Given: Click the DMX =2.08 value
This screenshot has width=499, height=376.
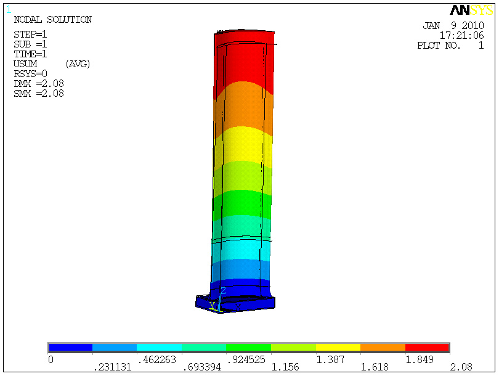Looking at the screenshot, I should [x=39, y=83].
